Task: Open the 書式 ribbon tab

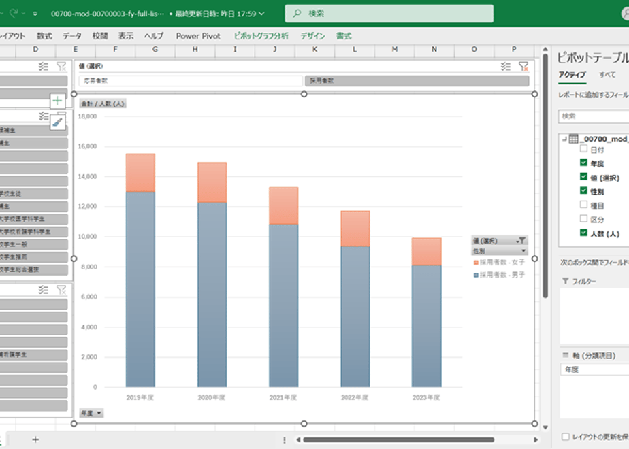Action: coord(344,36)
